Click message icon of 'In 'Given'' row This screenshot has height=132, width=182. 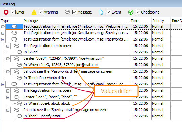pos(19,52)
